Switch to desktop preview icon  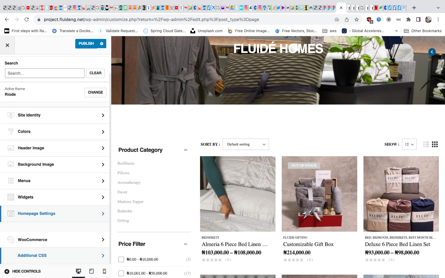click(x=78, y=271)
